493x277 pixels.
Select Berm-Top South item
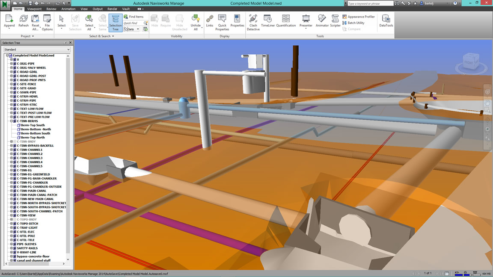point(33,125)
